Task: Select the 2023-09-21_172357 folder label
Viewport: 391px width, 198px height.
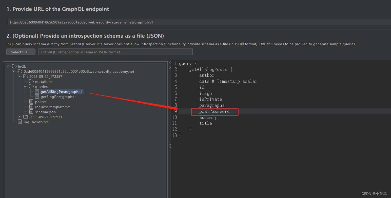Action: pyautogui.click(x=46, y=77)
